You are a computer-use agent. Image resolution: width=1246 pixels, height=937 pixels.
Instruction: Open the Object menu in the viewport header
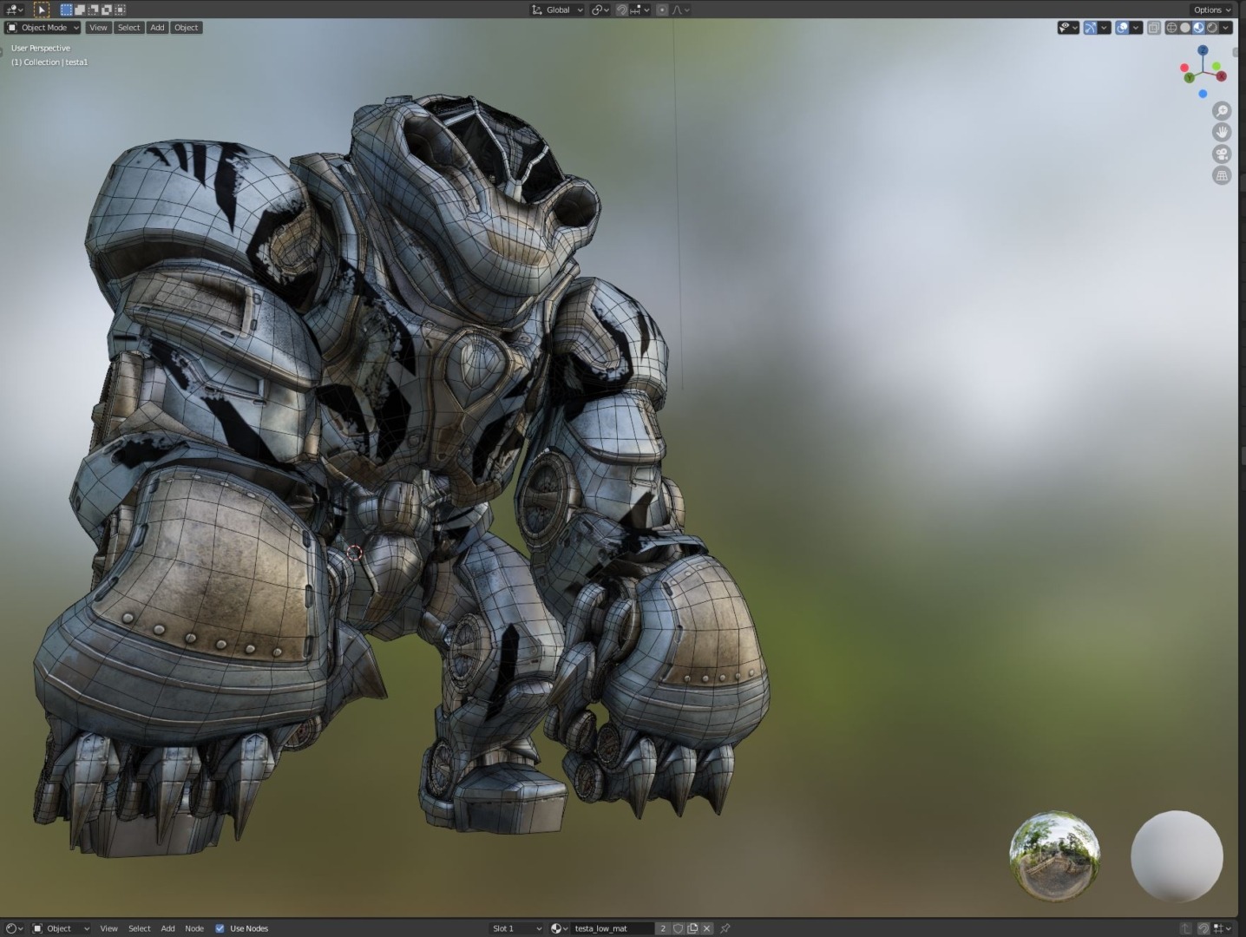(x=186, y=28)
